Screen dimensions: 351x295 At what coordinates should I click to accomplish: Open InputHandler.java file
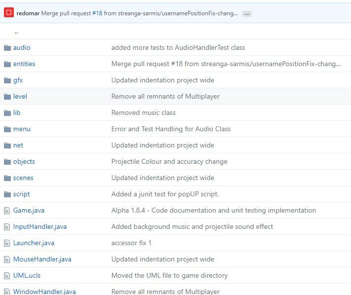click(40, 226)
